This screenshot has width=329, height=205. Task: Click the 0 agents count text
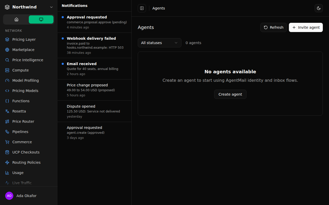[x=193, y=43]
